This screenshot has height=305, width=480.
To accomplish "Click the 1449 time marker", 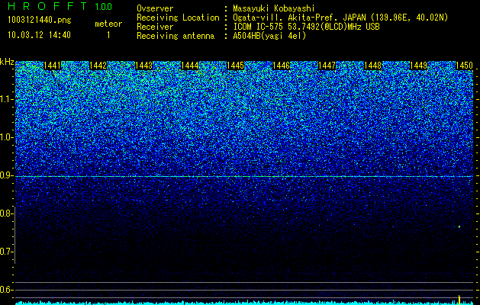I will pyautogui.click(x=418, y=66).
